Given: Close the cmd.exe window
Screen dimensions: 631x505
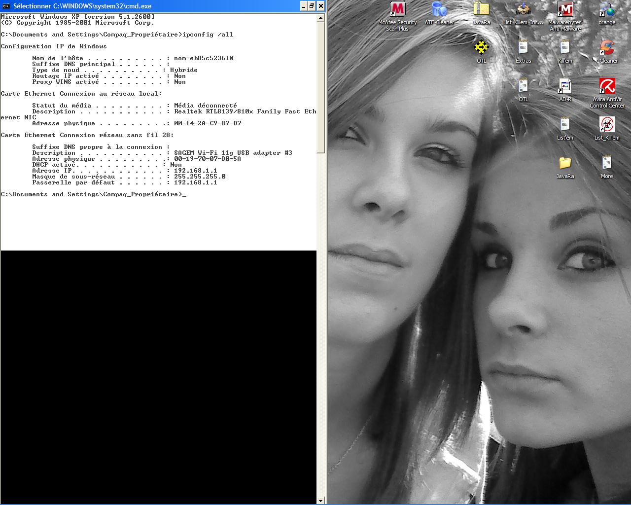Looking at the screenshot, I should (321, 6).
